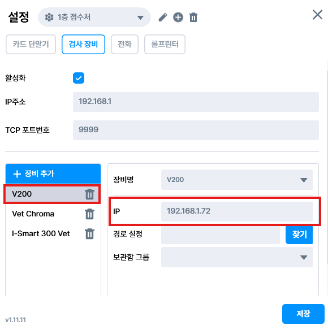
Task: Delete the I-Smart 300 Vet entry
Action: 89,234
